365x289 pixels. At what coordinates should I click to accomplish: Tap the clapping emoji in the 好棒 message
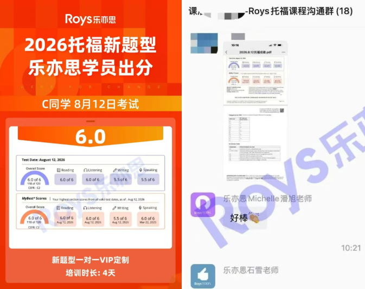tap(254, 218)
